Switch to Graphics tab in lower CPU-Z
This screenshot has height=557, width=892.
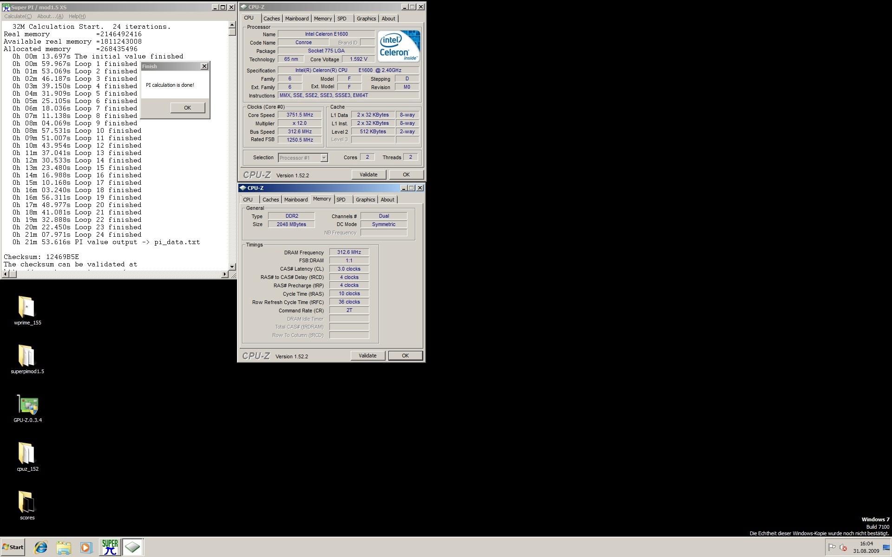click(x=366, y=200)
